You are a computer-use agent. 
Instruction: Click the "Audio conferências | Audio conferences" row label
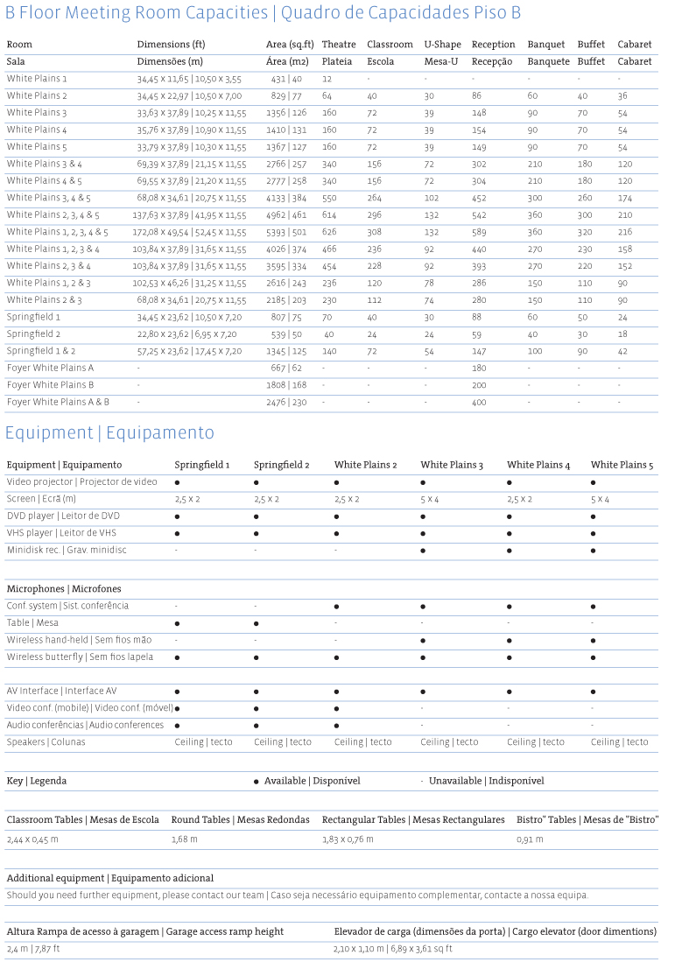point(85,725)
